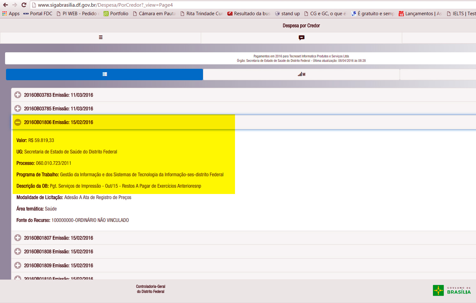The height and width of the screenshot is (303, 476).
Task: Expand payment 2016OB01807
Action: [18, 238]
